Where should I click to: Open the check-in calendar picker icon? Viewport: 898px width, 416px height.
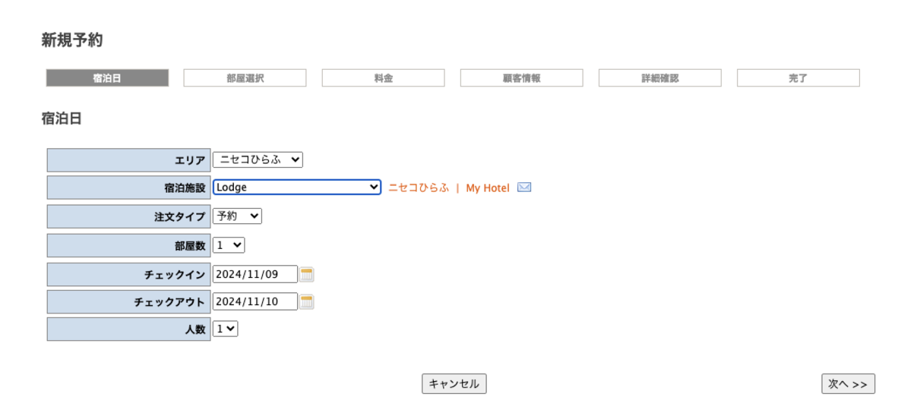coord(307,274)
